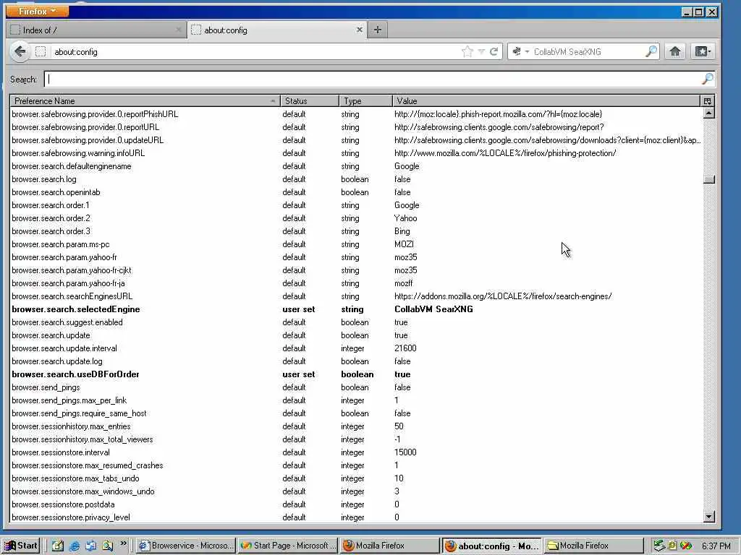Close the about:config tab
The width and height of the screenshot is (741, 555).
tap(359, 30)
